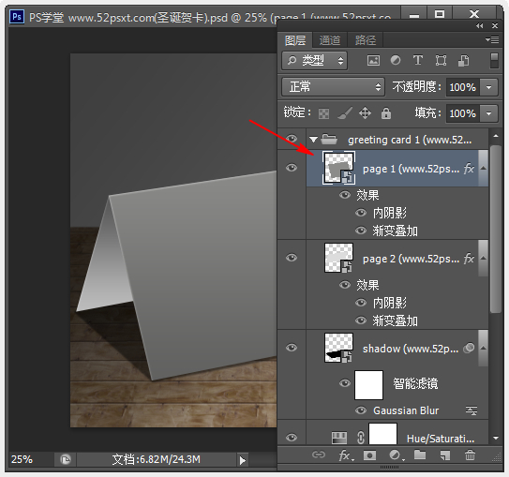Collapse the greeting card 1 group triangle

click(x=313, y=140)
